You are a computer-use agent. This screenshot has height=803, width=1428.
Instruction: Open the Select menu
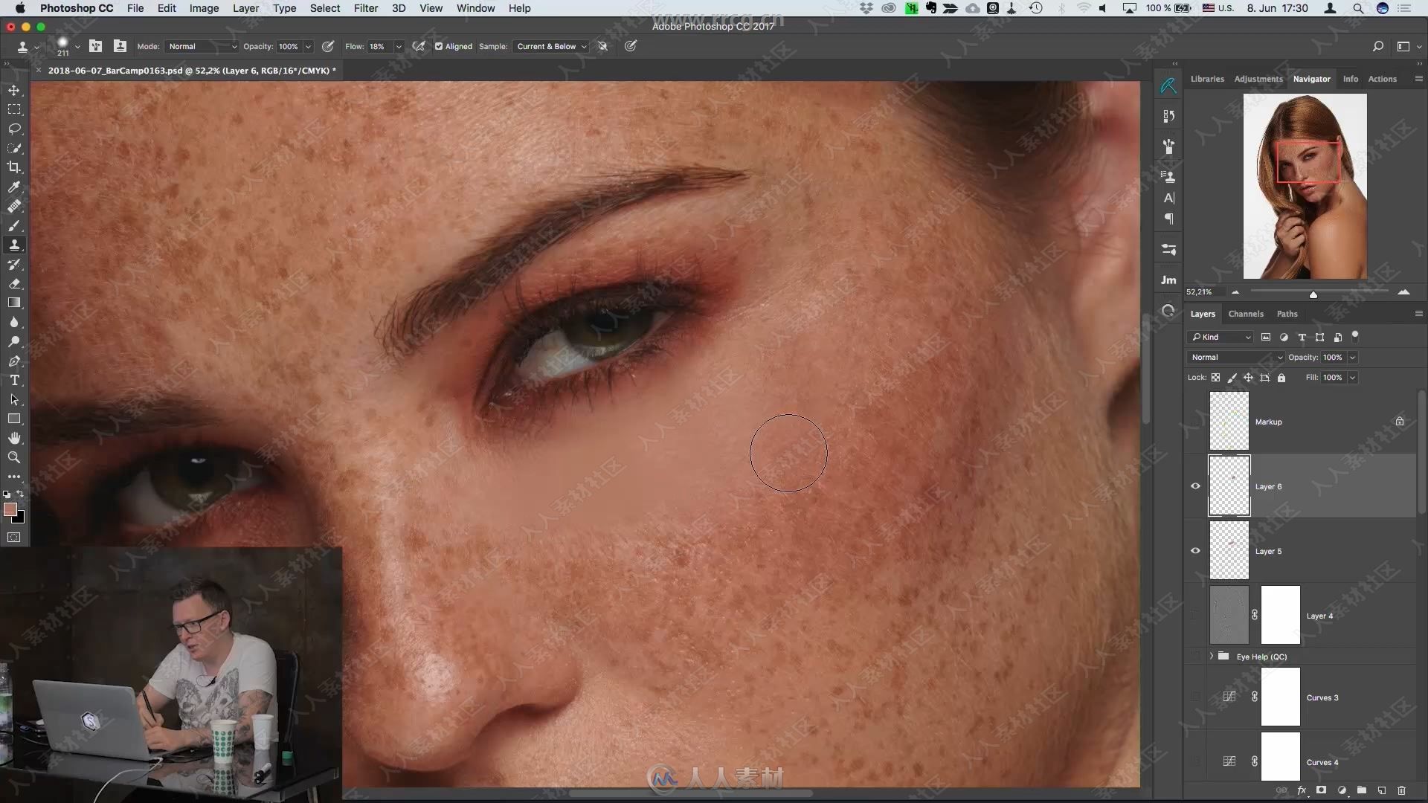[325, 8]
